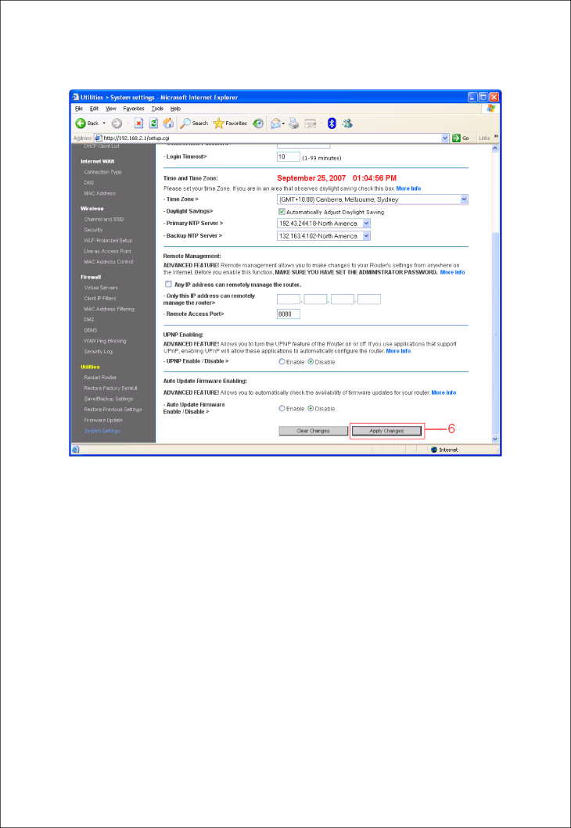Click the Internet zone globe in status bar
Image resolution: width=571 pixels, height=828 pixels.
[434, 450]
